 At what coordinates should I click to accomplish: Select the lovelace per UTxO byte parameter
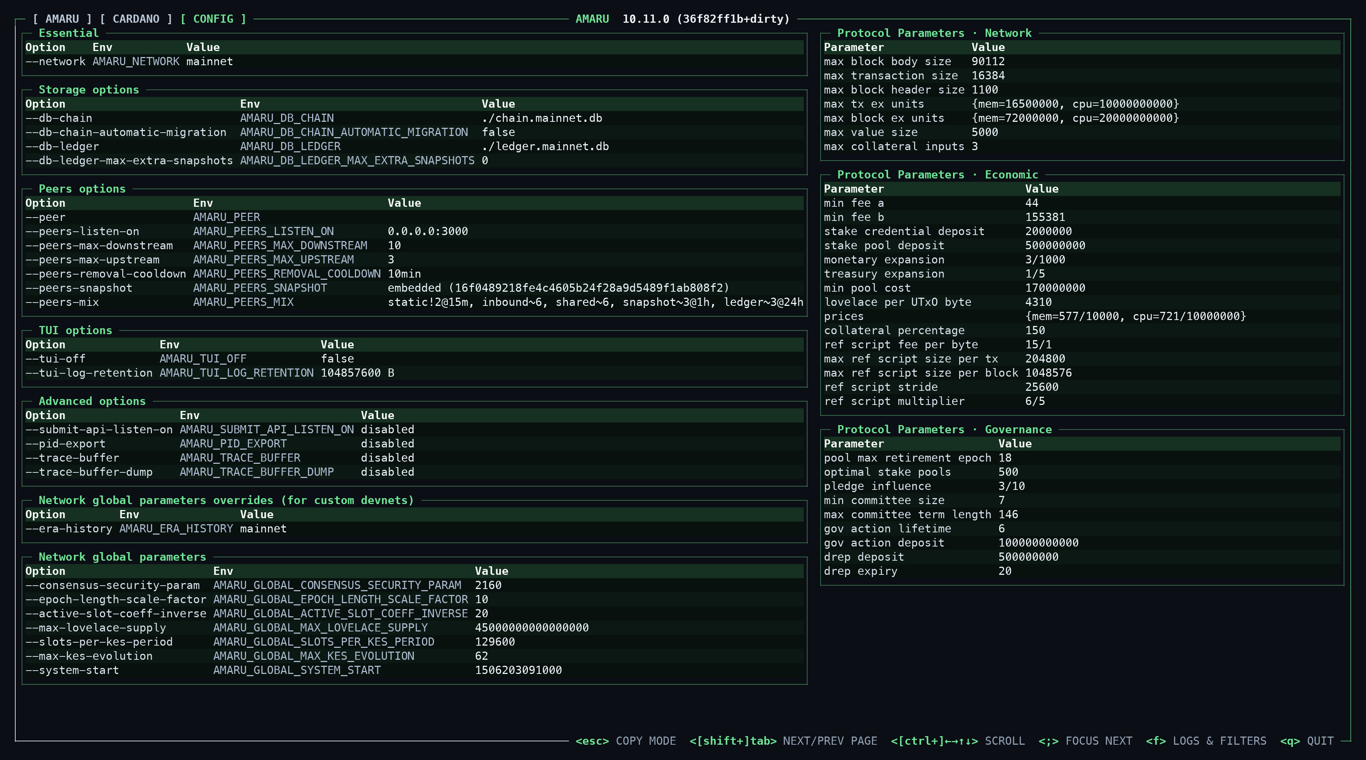tap(897, 302)
